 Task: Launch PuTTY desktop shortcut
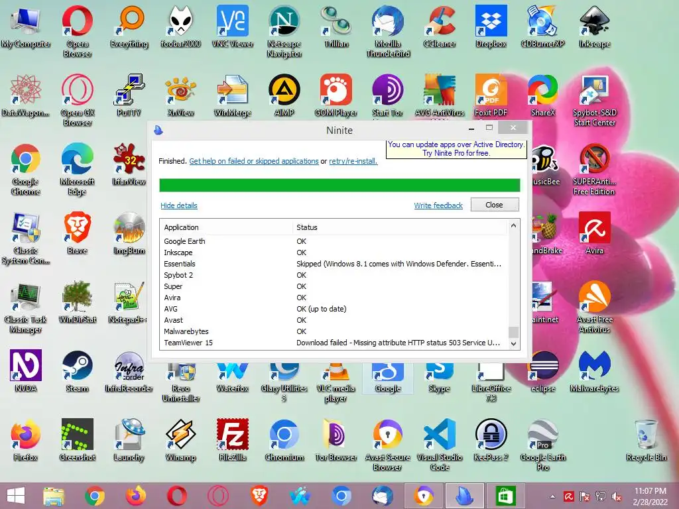point(129,95)
